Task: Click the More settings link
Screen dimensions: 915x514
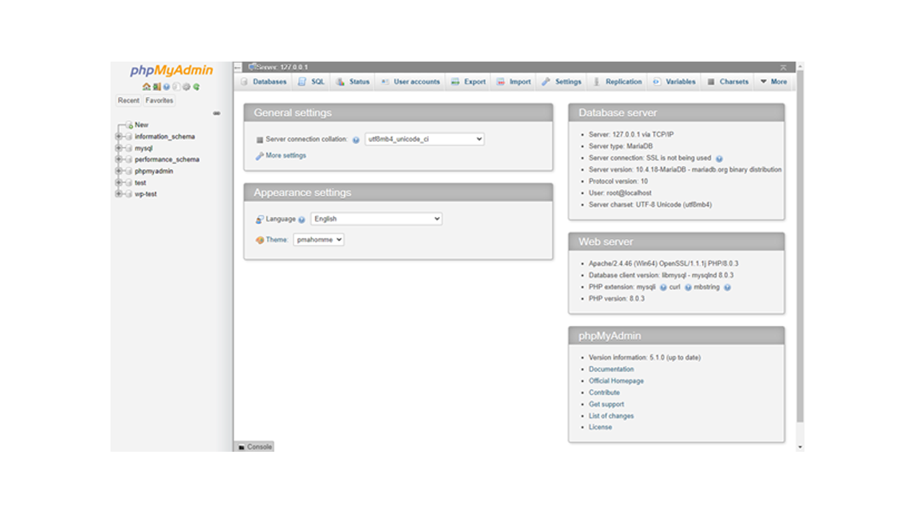Action: (285, 155)
